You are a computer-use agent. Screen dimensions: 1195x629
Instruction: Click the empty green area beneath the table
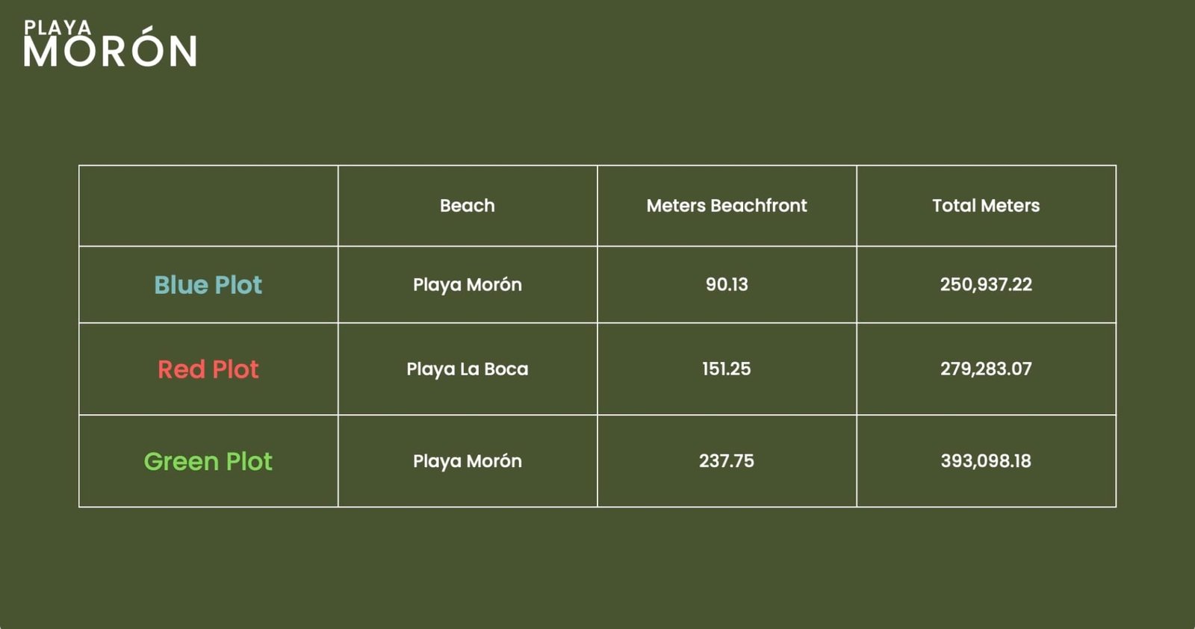(597, 567)
